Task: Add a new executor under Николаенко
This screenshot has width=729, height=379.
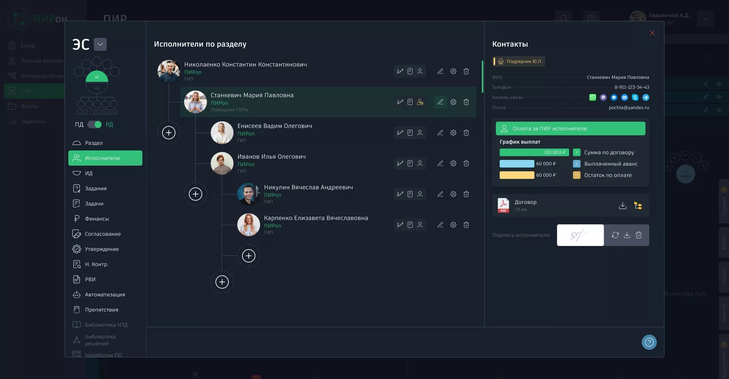Action: point(169,133)
